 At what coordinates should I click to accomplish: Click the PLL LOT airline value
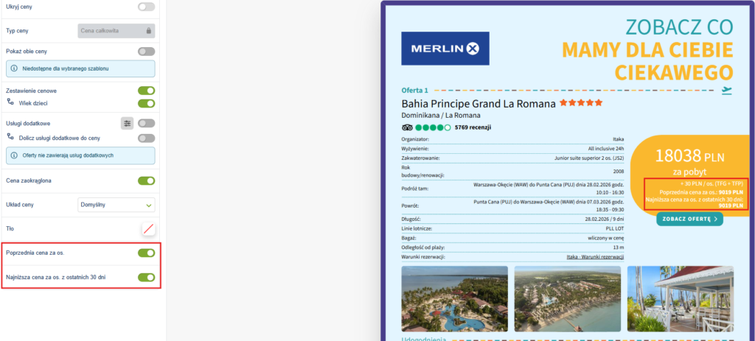[615, 228]
